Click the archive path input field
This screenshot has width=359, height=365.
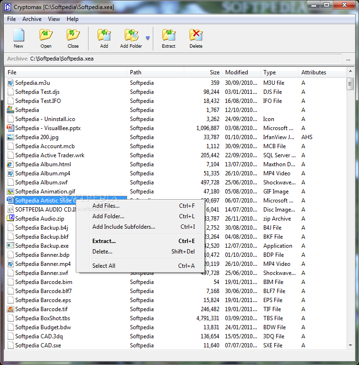(x=185, y=59)
